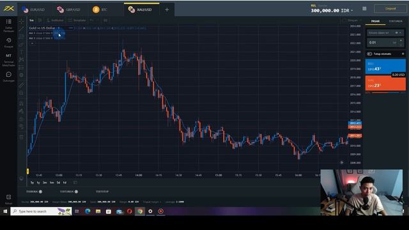Collapse the indicator legend with the chevron
Viewport: 409px width, 230px height.
[x=32, y=43]
